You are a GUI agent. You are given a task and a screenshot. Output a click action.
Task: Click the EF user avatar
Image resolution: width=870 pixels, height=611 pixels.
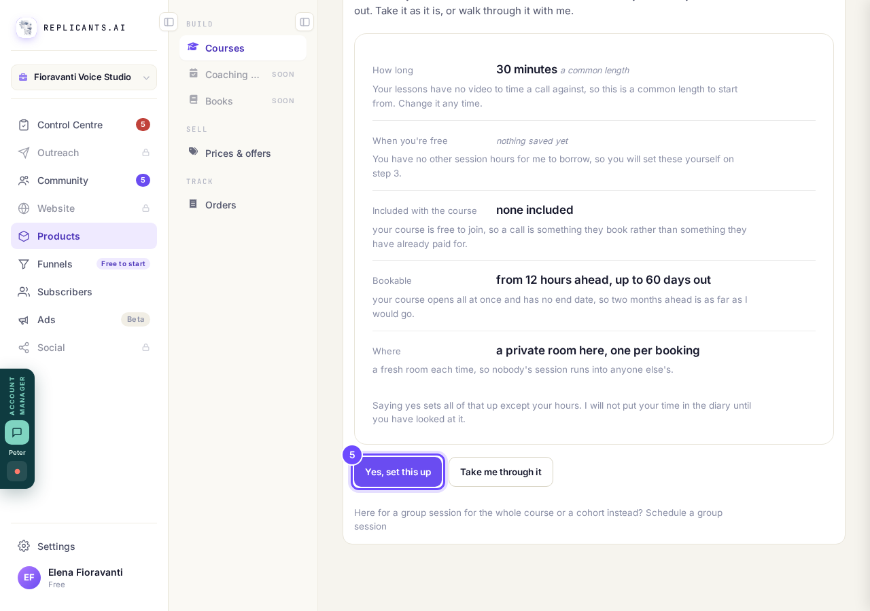coord(29,578)
